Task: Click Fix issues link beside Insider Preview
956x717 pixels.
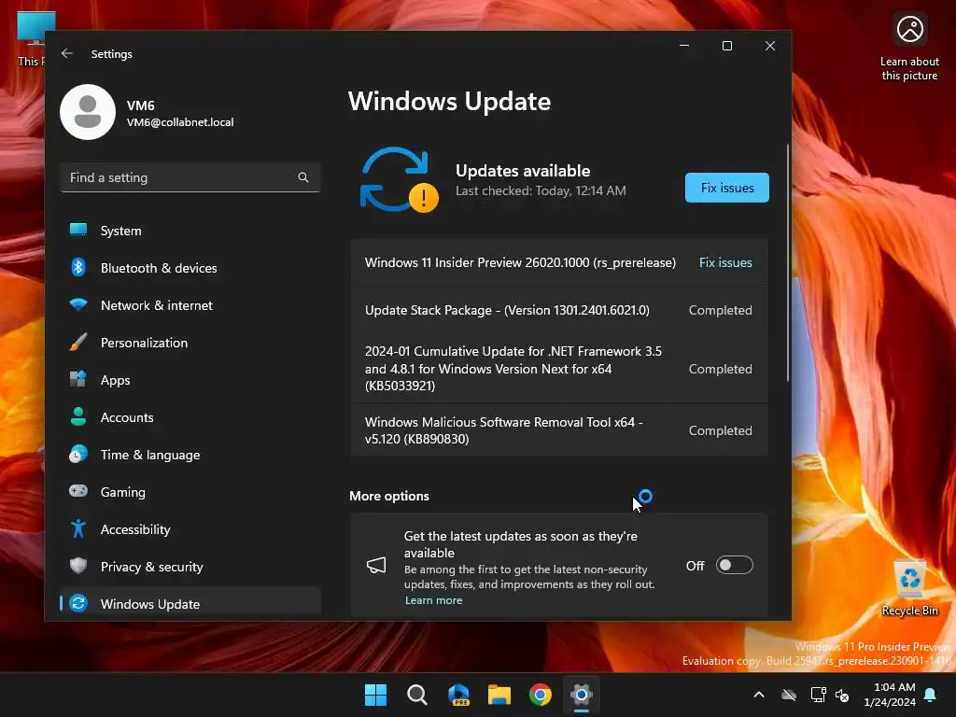Action: point(725,262)
